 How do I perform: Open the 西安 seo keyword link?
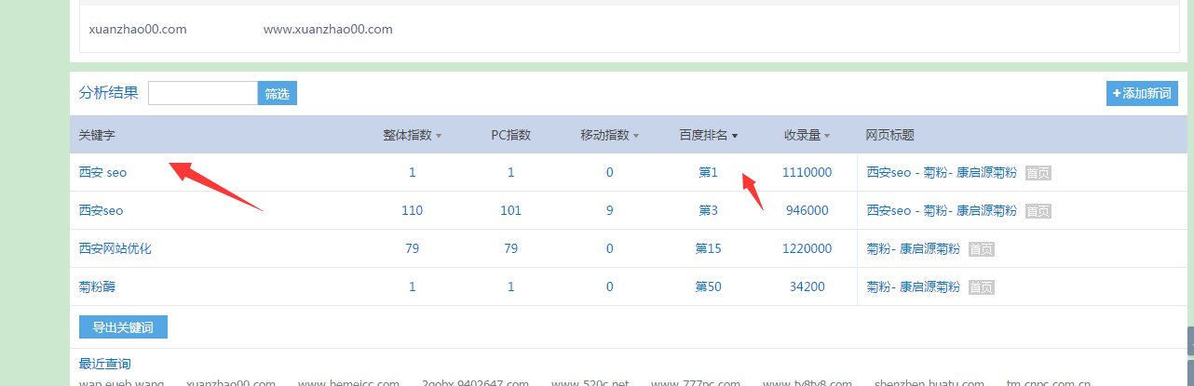(102, 172)
